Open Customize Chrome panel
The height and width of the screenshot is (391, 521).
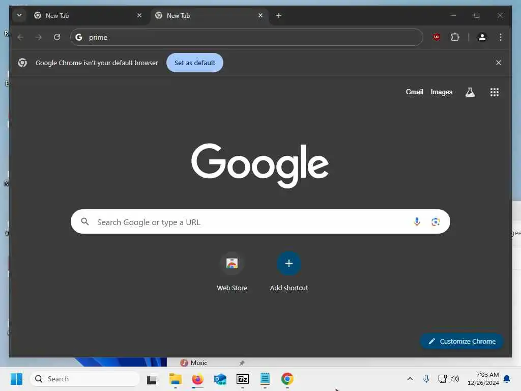pos(461,341)
